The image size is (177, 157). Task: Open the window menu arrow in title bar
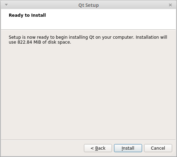(6, 5)
